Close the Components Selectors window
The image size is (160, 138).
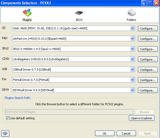tap(156, 3)
